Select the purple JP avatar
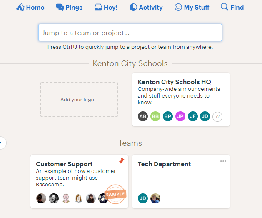The height and width of the screenshot is (218, 262). click(180, 116)
